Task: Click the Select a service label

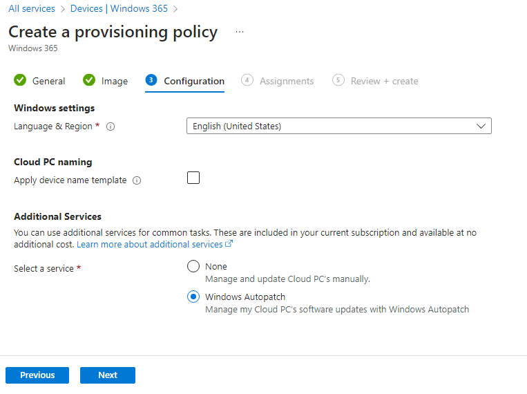Action: 44,268
